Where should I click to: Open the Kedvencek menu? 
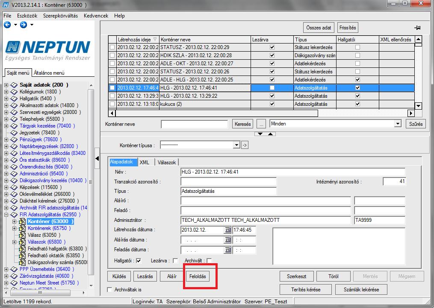[x=96, y=16]
